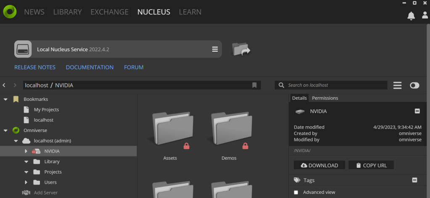The height and width of the screenshot is (198, 430).
Task: Open the user account icon
Action: [x=425, y=16]
